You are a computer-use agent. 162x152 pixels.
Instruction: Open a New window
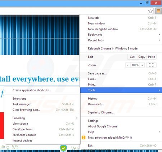[121, 23]
